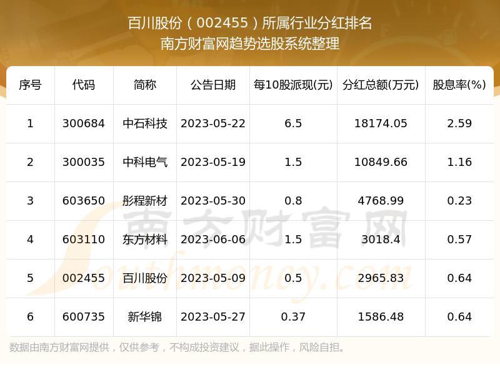Click dividend total 10849.66
The image size is (500, 378).
pos(381,162)
